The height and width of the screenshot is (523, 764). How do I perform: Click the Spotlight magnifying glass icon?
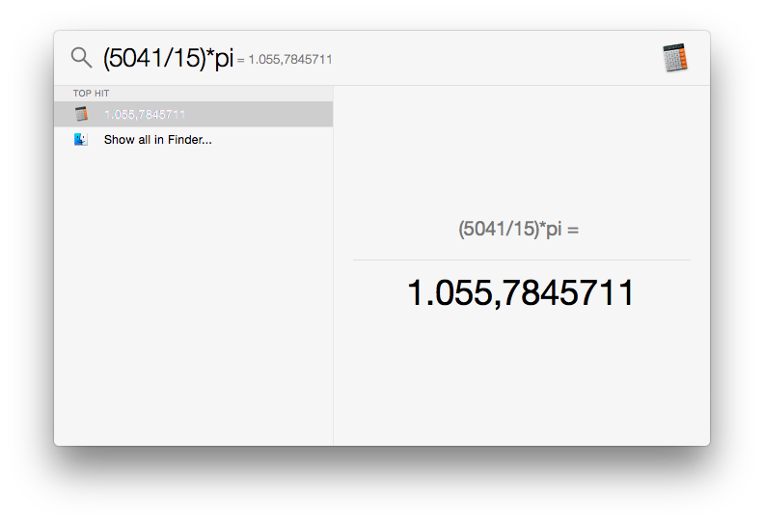[81, 58]
